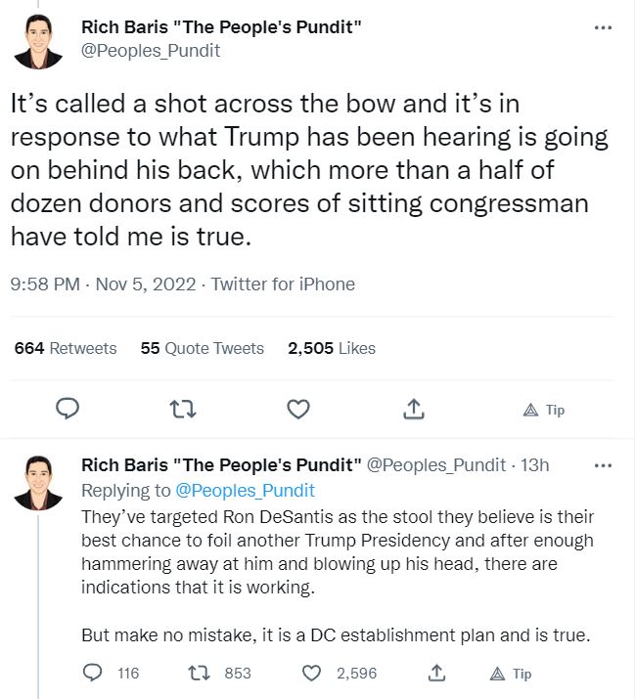The width and height of the screenshot is (635, 699).
Task: Click the Replying to @Peoples_Pundit link
Action: tap(246, 489)
